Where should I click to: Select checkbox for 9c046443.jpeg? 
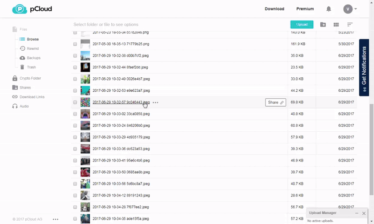point(75,102)
